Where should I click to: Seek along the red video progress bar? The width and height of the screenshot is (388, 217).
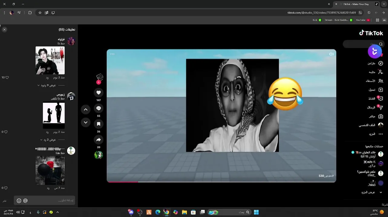(x=221, y=182)
